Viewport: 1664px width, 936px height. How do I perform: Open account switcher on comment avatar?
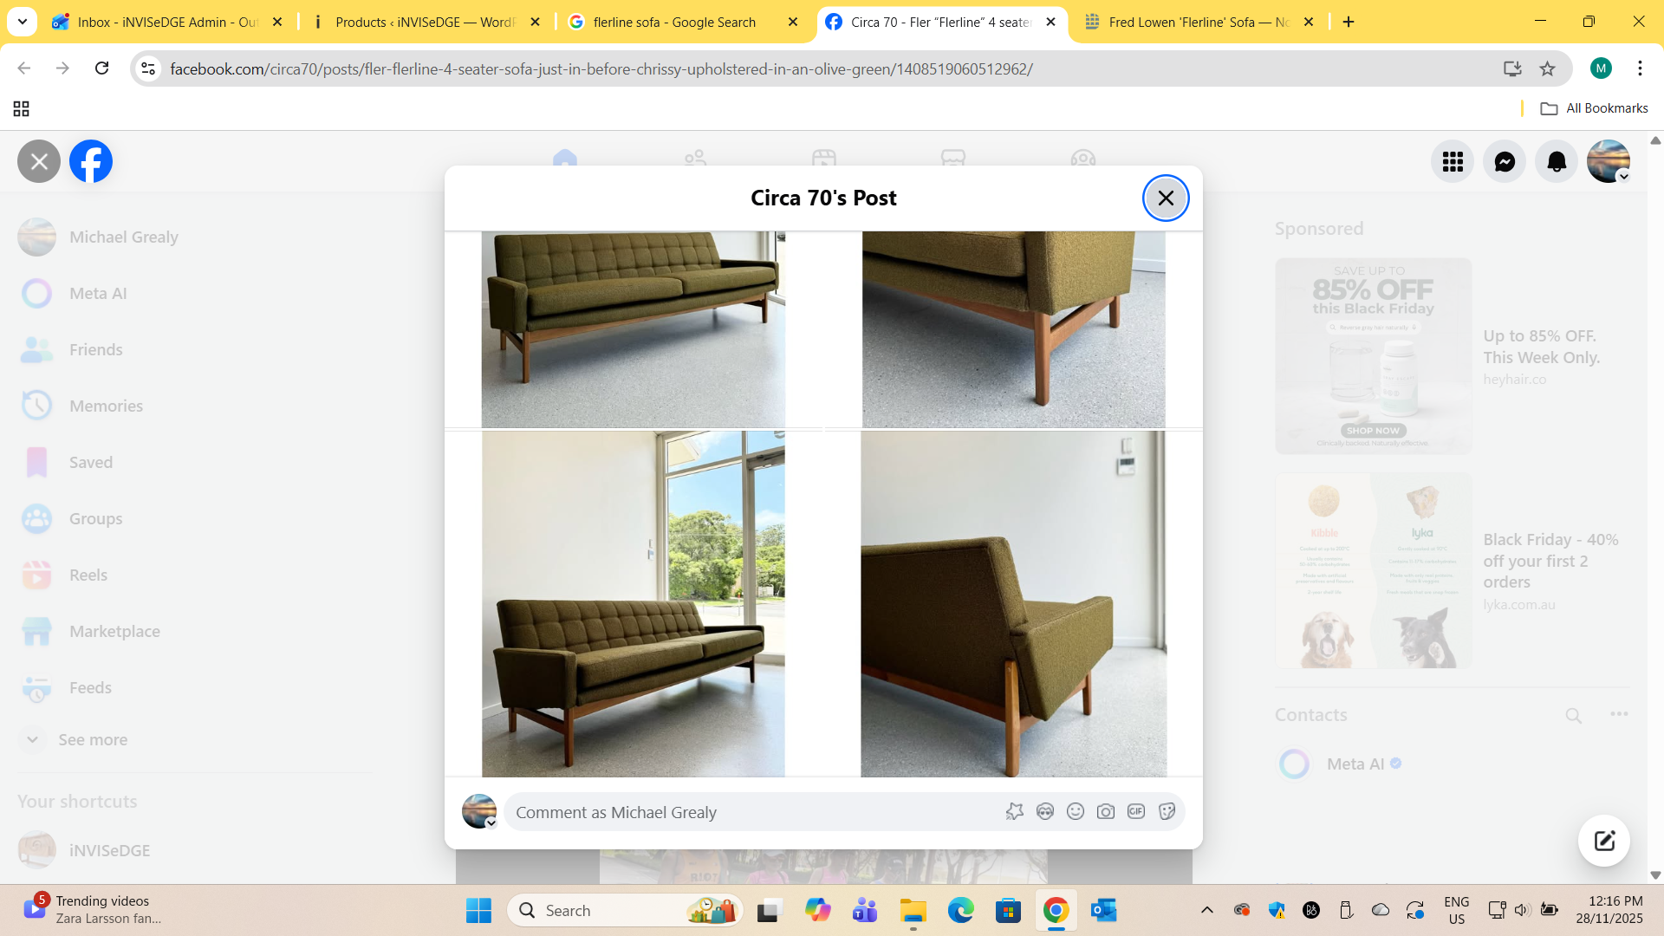(x=491, y=823)
